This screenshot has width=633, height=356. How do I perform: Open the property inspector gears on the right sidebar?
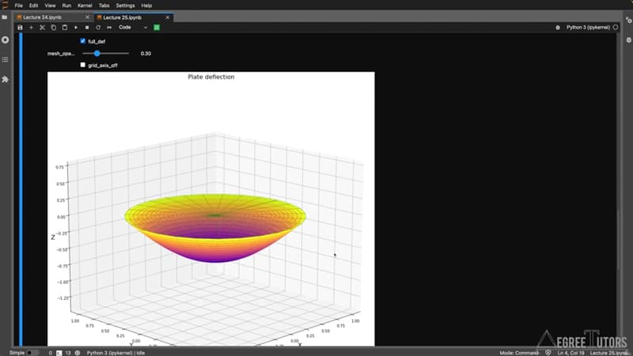pos(628,21)
